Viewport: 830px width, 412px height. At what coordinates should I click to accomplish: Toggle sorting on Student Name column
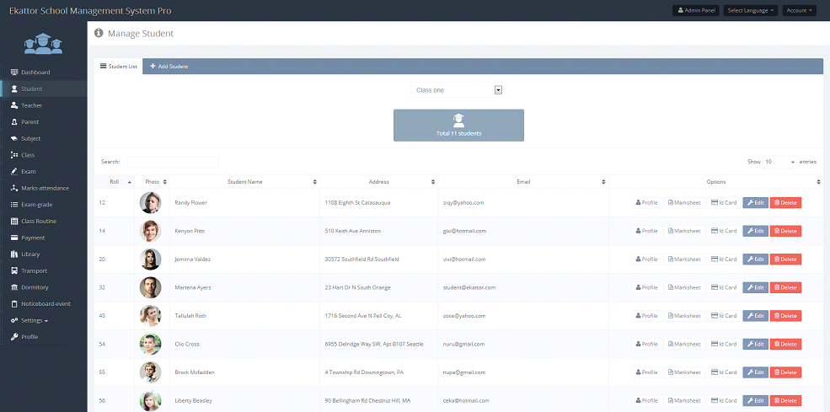pos(244,181)
